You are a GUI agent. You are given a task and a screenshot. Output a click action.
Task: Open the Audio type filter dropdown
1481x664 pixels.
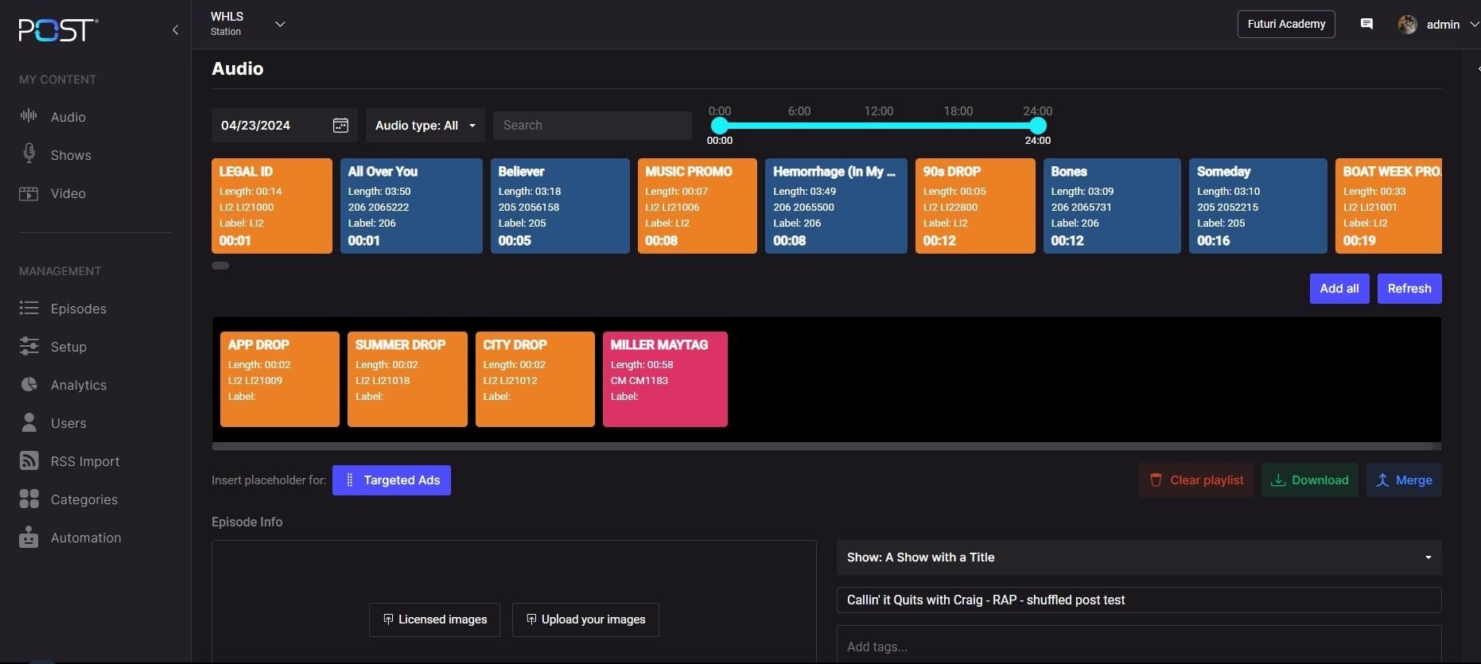(425, 126)
